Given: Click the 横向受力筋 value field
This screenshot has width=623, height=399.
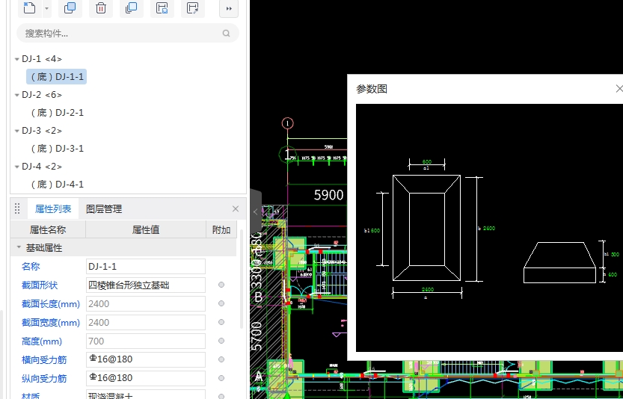Looking at the screenshot, I should point(146,359).
